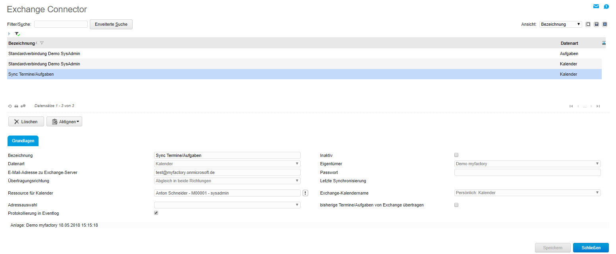Click the column settings icon beside Datenart header
The width and height of the screenshot is (616, 254).
pyautogui.click(x=604, y=43)
